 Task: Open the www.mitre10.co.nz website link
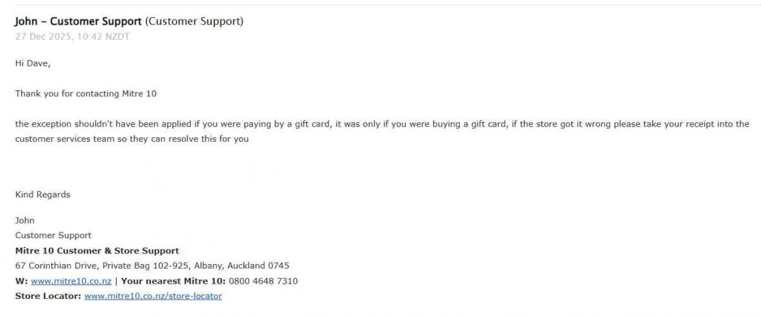pyautogui.click(x=71, y=281)
